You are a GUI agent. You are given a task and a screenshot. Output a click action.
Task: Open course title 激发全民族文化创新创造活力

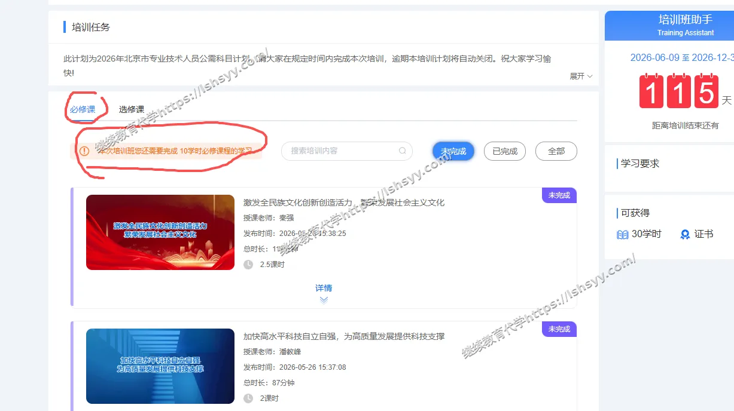tap(344, 203)
